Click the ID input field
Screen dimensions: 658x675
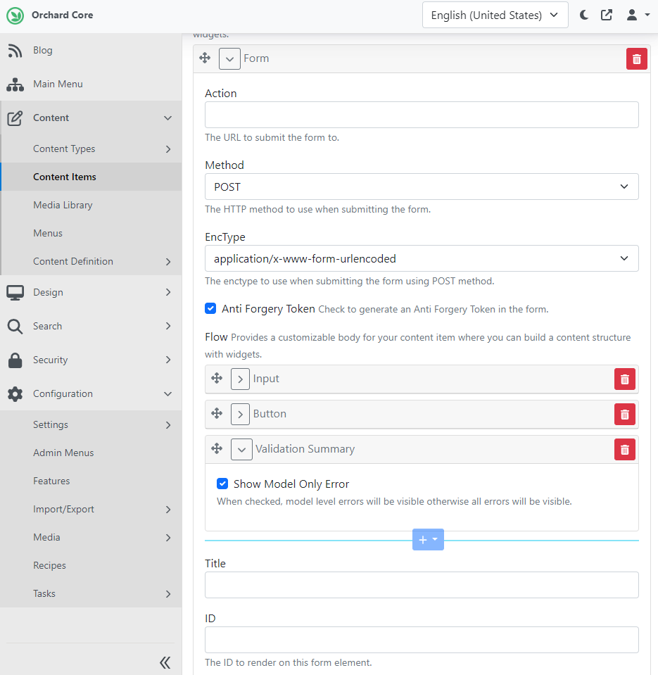[422, 640]
